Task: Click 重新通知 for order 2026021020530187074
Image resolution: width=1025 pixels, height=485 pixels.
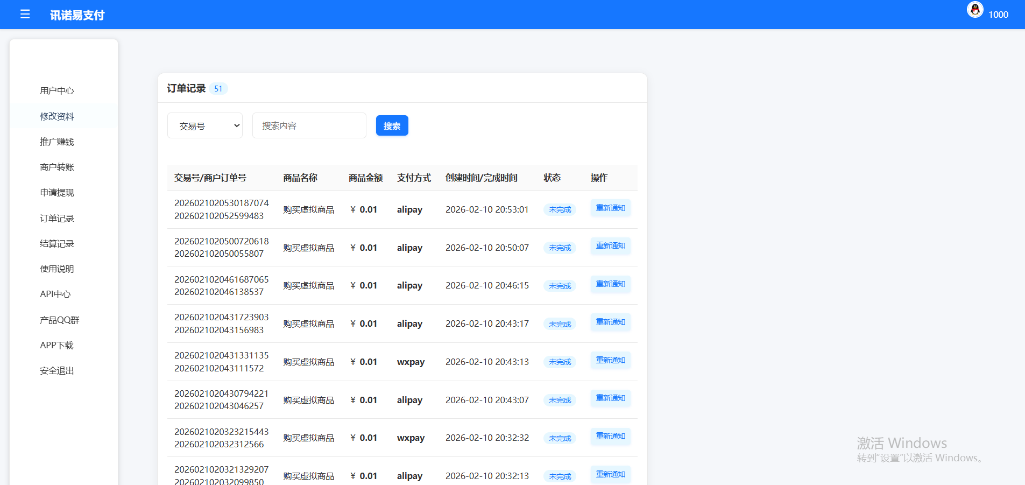Action: (x=610, y=208)
